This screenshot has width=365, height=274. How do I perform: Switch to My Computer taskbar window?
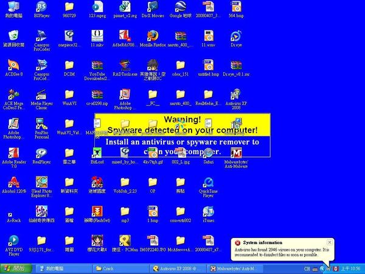[x=63, y=269]
